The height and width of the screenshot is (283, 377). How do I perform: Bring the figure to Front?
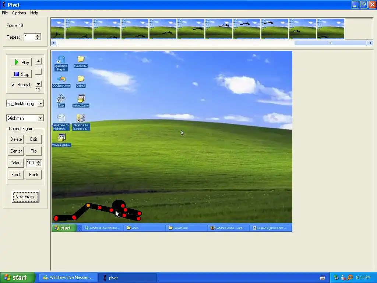(16, 174)
